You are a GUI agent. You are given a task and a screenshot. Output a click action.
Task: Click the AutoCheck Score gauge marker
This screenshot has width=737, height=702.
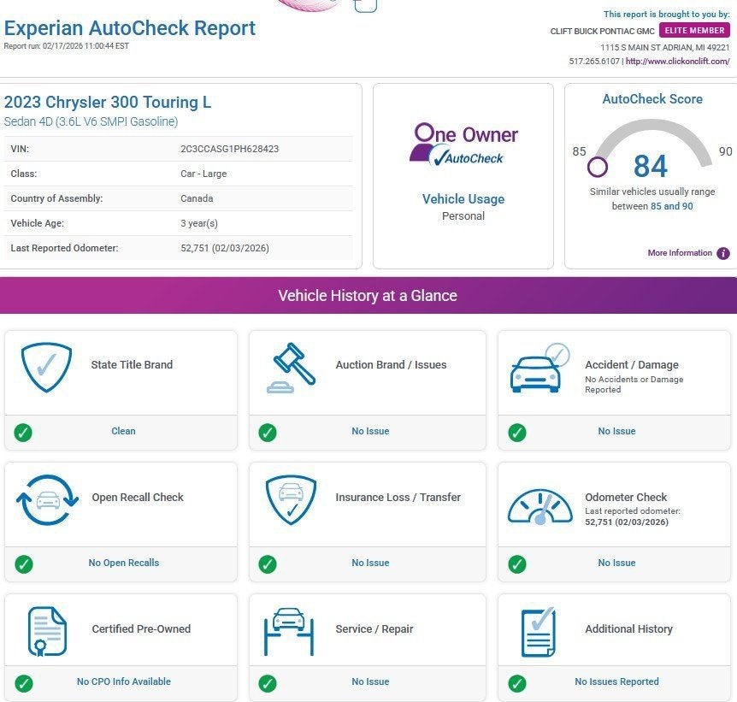click(x=598, y=167)
